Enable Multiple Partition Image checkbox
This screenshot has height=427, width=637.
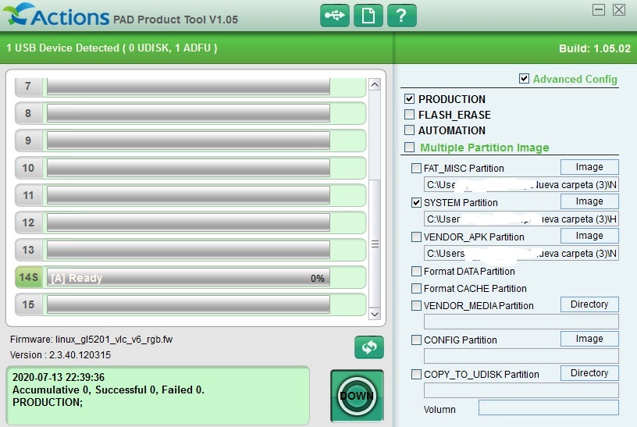409,147
